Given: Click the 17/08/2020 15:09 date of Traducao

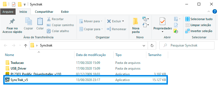Looking at the screenshot, I should click(x=88, y=63).
